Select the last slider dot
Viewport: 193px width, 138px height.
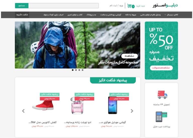tap(83, 70)
